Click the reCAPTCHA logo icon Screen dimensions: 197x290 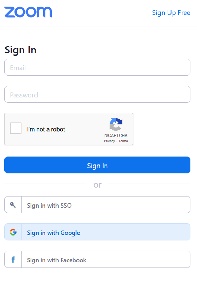116,124
